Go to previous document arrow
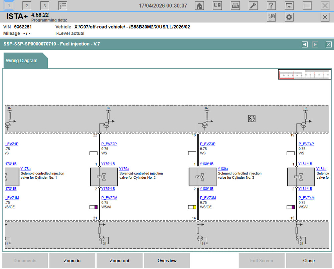The width and height of the screenshot is (334, 269). click(304, 44)
